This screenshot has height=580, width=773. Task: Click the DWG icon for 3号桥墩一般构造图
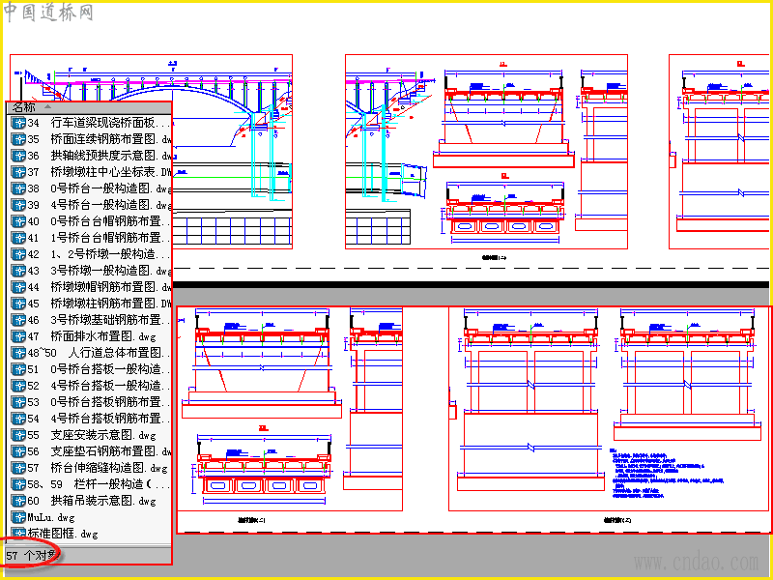point(18,271)
